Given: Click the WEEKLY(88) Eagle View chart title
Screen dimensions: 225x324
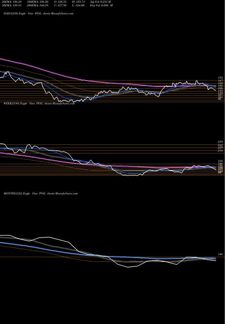Looking at the screenshot, I should tap(39, 103).
